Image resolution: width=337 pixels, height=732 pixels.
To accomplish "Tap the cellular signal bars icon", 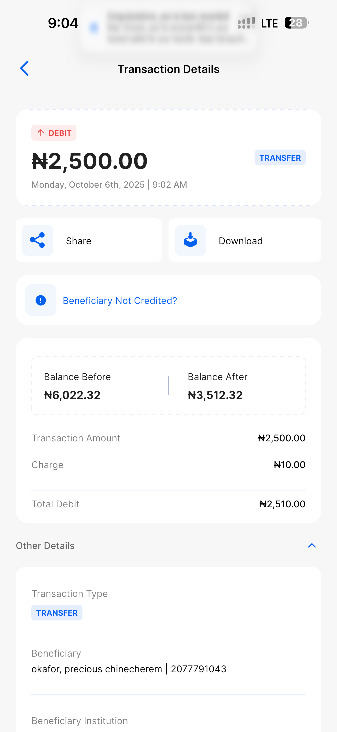I will (x=246, y=23).
